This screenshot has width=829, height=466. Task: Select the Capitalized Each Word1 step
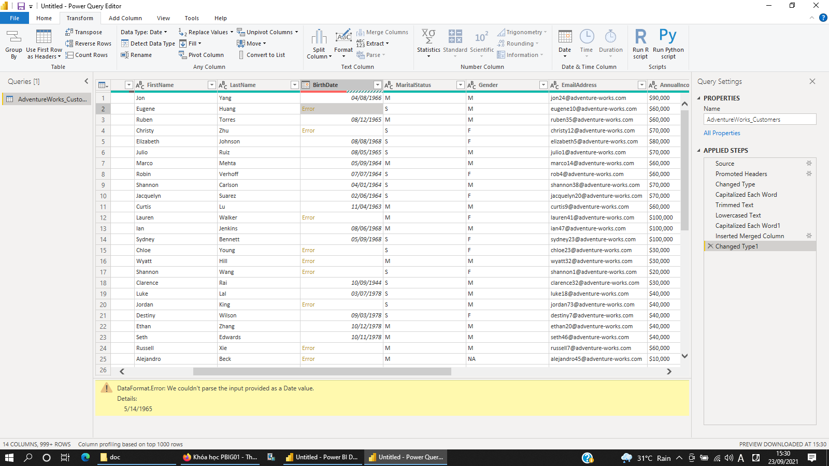tap(760, 226)
